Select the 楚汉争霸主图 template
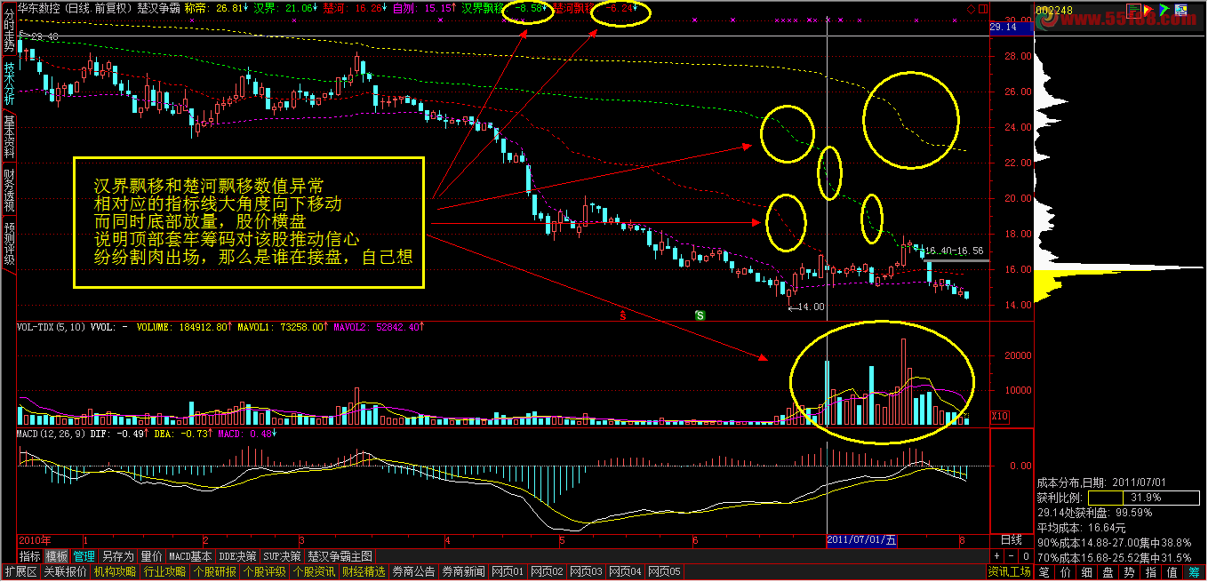1208x582 pixels. point(341,556)
